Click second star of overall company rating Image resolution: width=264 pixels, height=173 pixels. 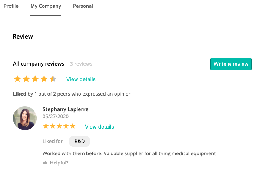[x=26, y=79]
